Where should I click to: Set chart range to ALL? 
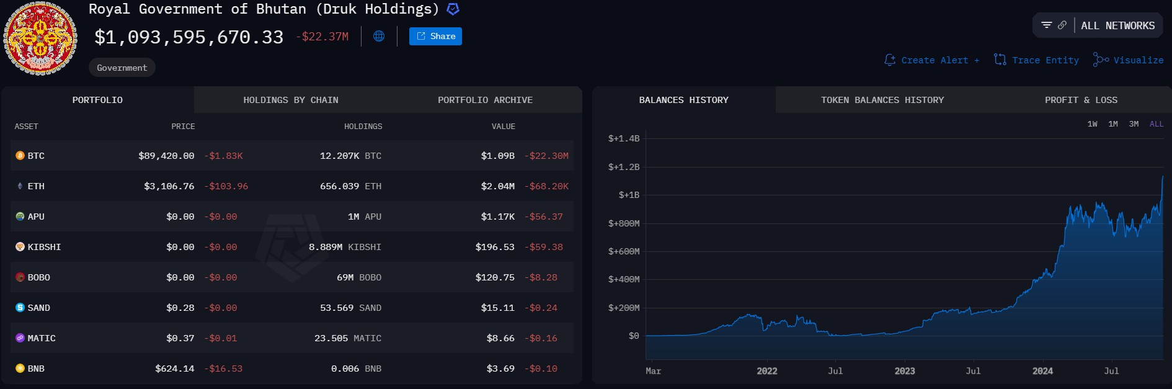1156,124
